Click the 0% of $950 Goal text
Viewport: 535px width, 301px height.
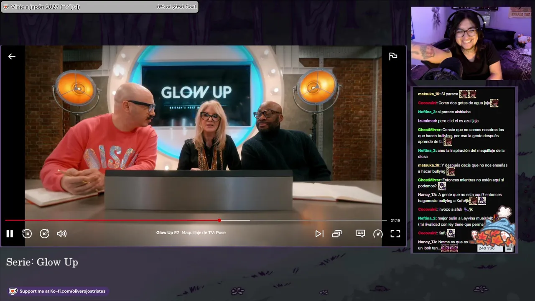point(176,7)
